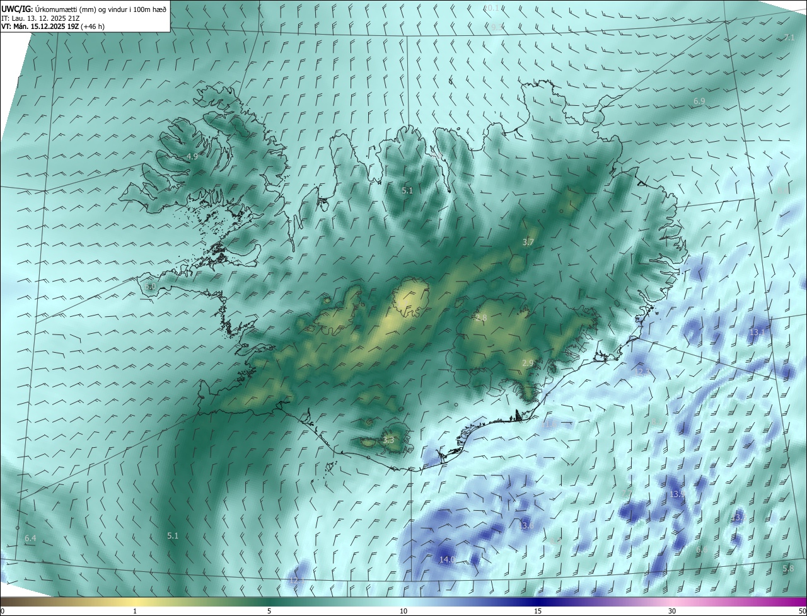This screenshot has width=807, height=616.
Task: Click the 3.7 value label on the map
Action: 528,242
